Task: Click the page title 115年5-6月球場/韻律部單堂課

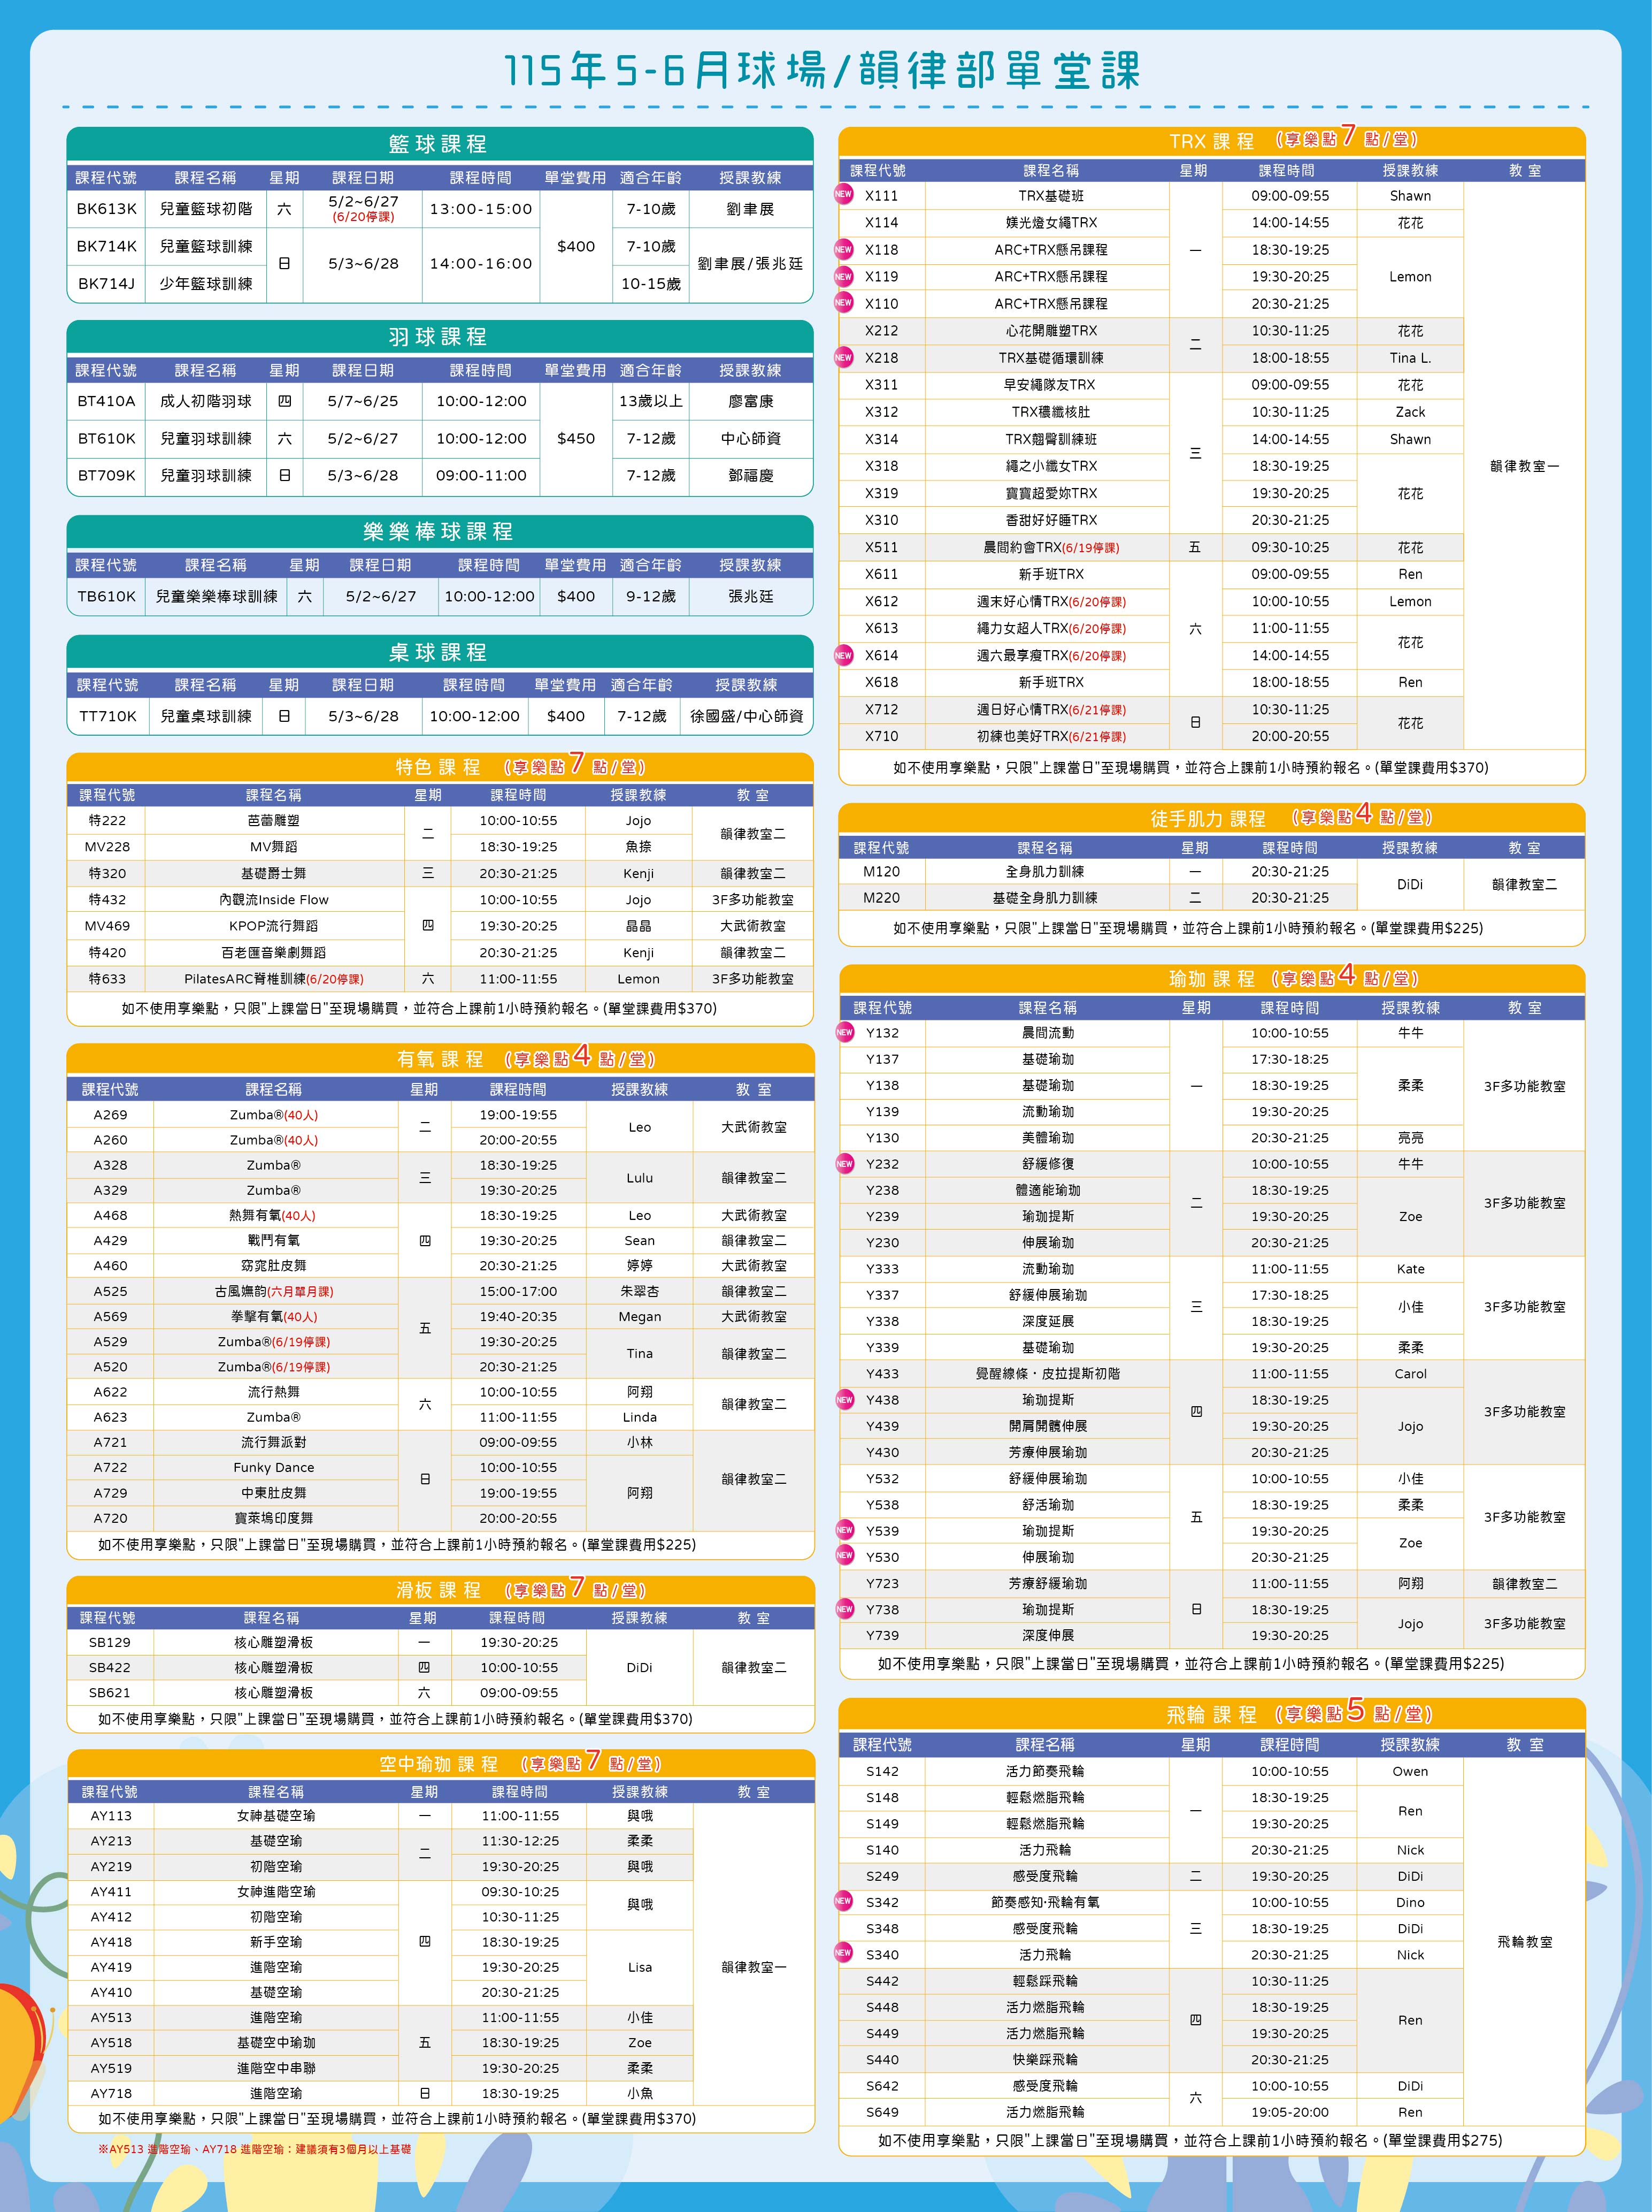Action: (823, 70)
